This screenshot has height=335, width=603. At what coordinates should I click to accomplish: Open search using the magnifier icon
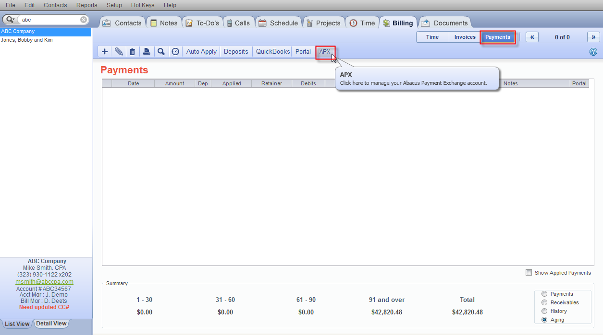pos(161,51)
